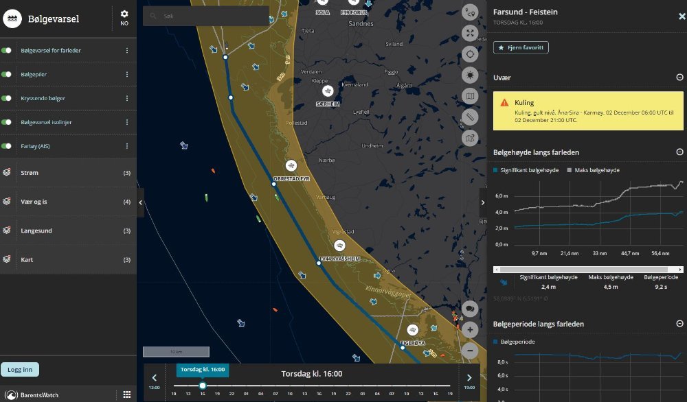Click the Søk search field
Screen dimensions: 687x402
point(206,16)
